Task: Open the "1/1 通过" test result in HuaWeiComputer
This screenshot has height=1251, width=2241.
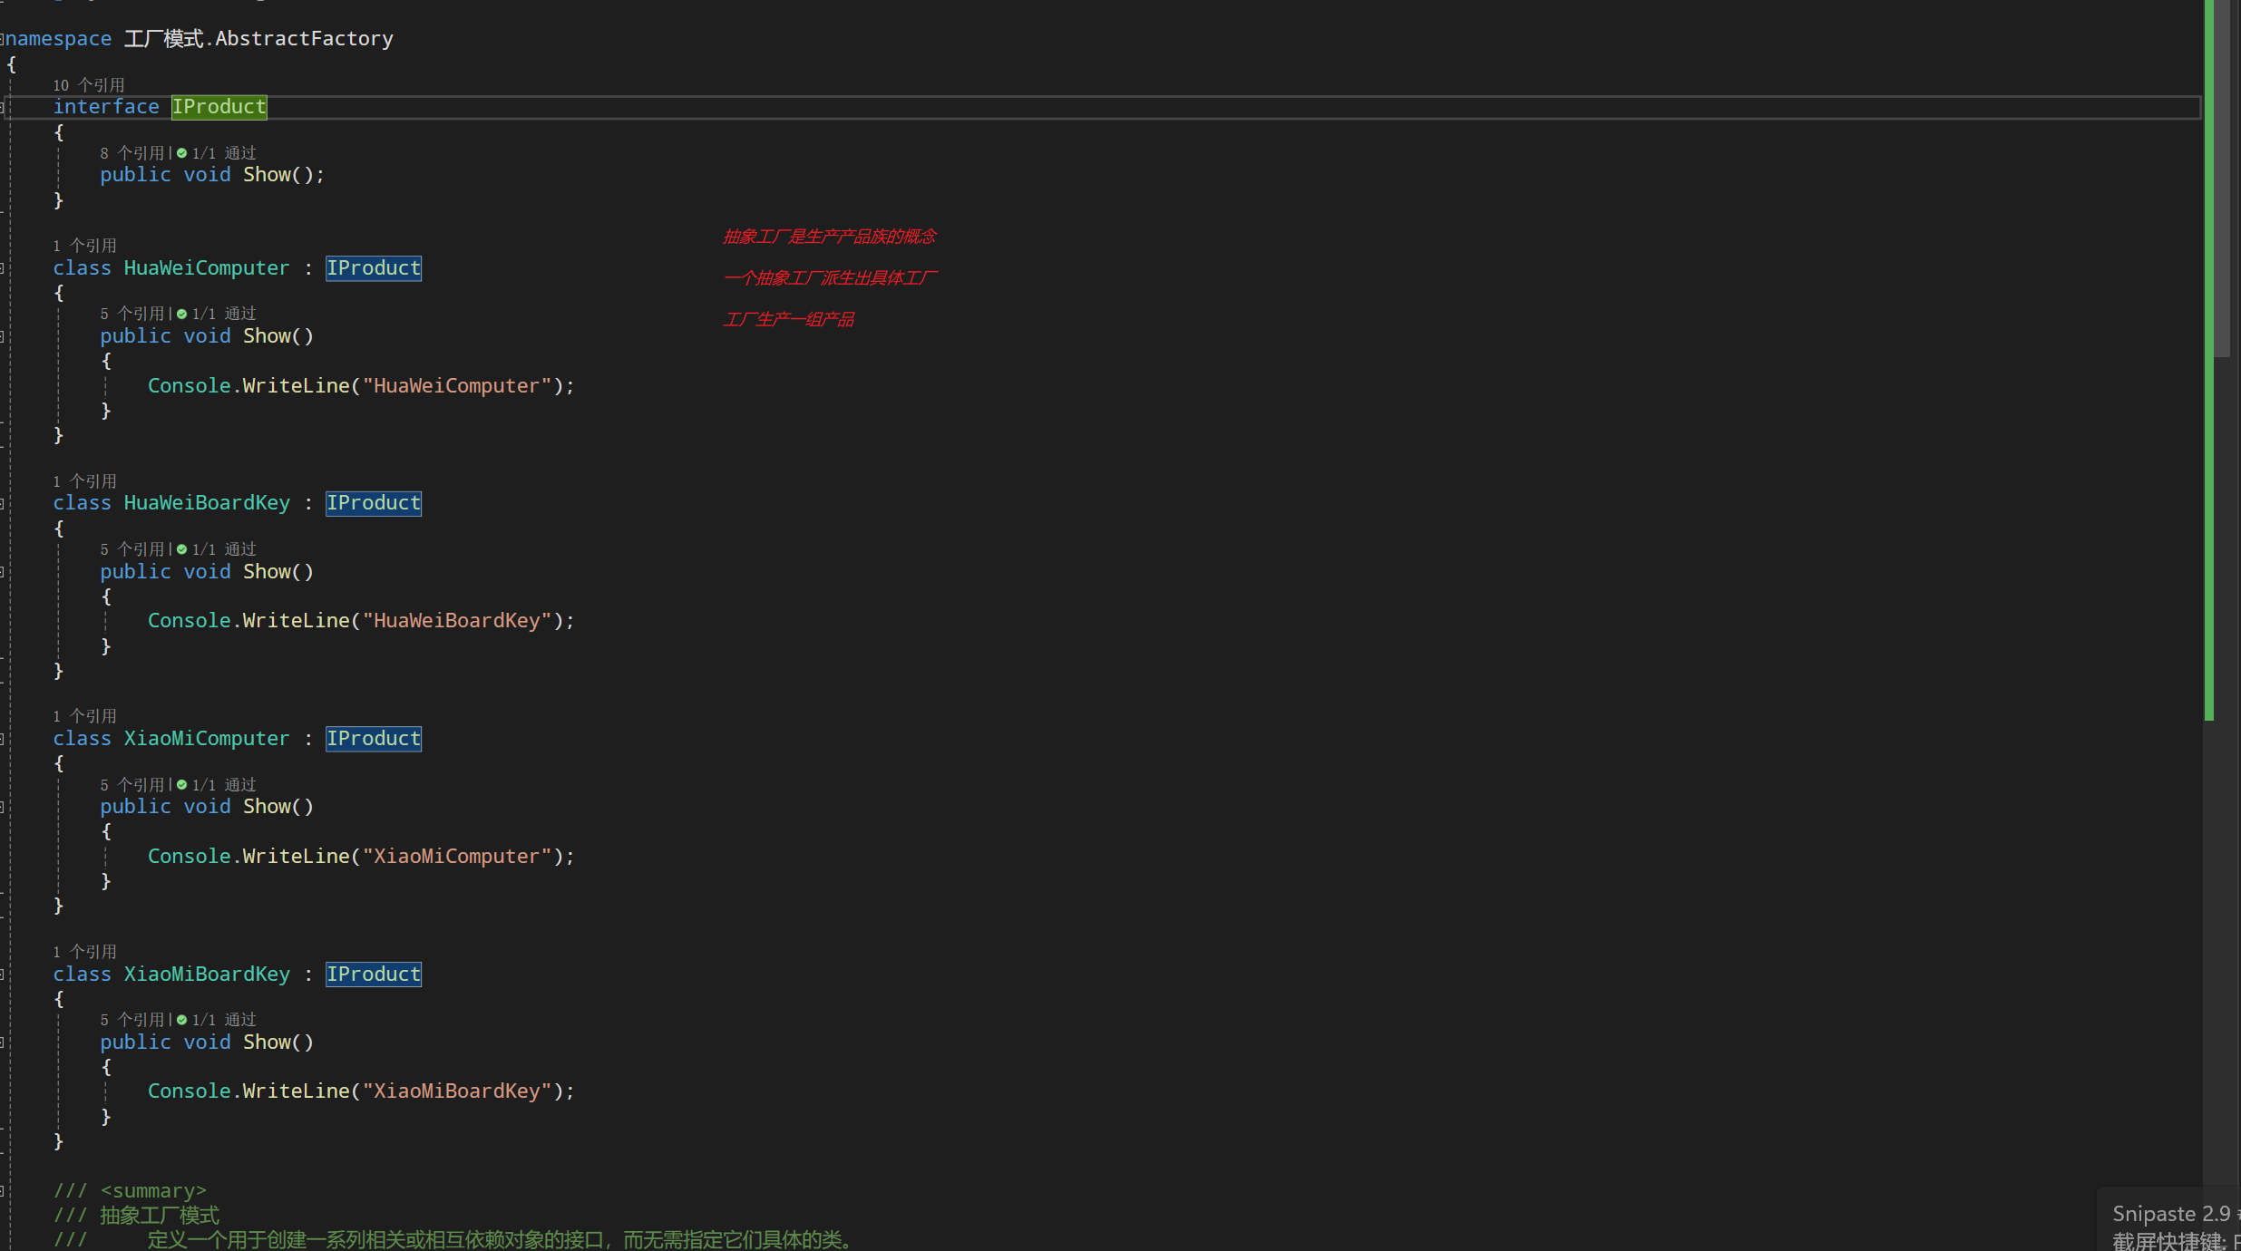Action: click(x=224, y=314)
